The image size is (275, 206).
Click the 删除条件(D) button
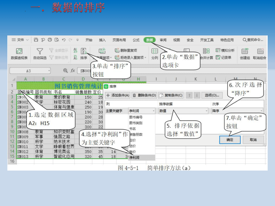coord(144,95)
